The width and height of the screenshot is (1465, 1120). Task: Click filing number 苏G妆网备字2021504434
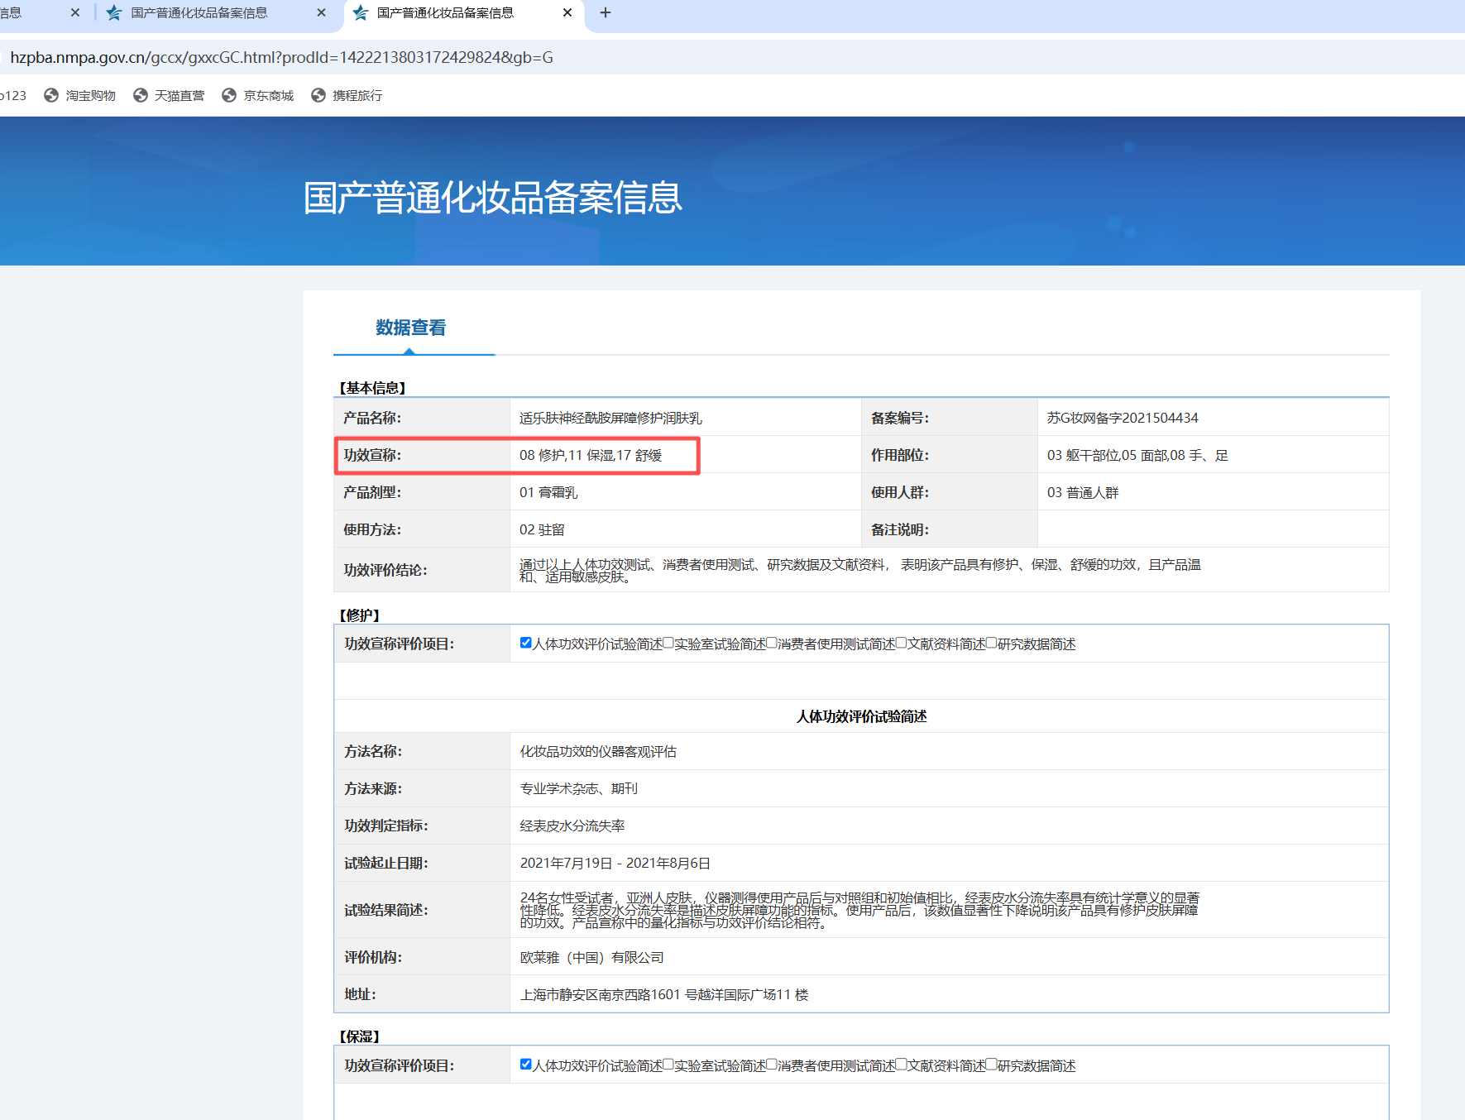click(1123, 419)
